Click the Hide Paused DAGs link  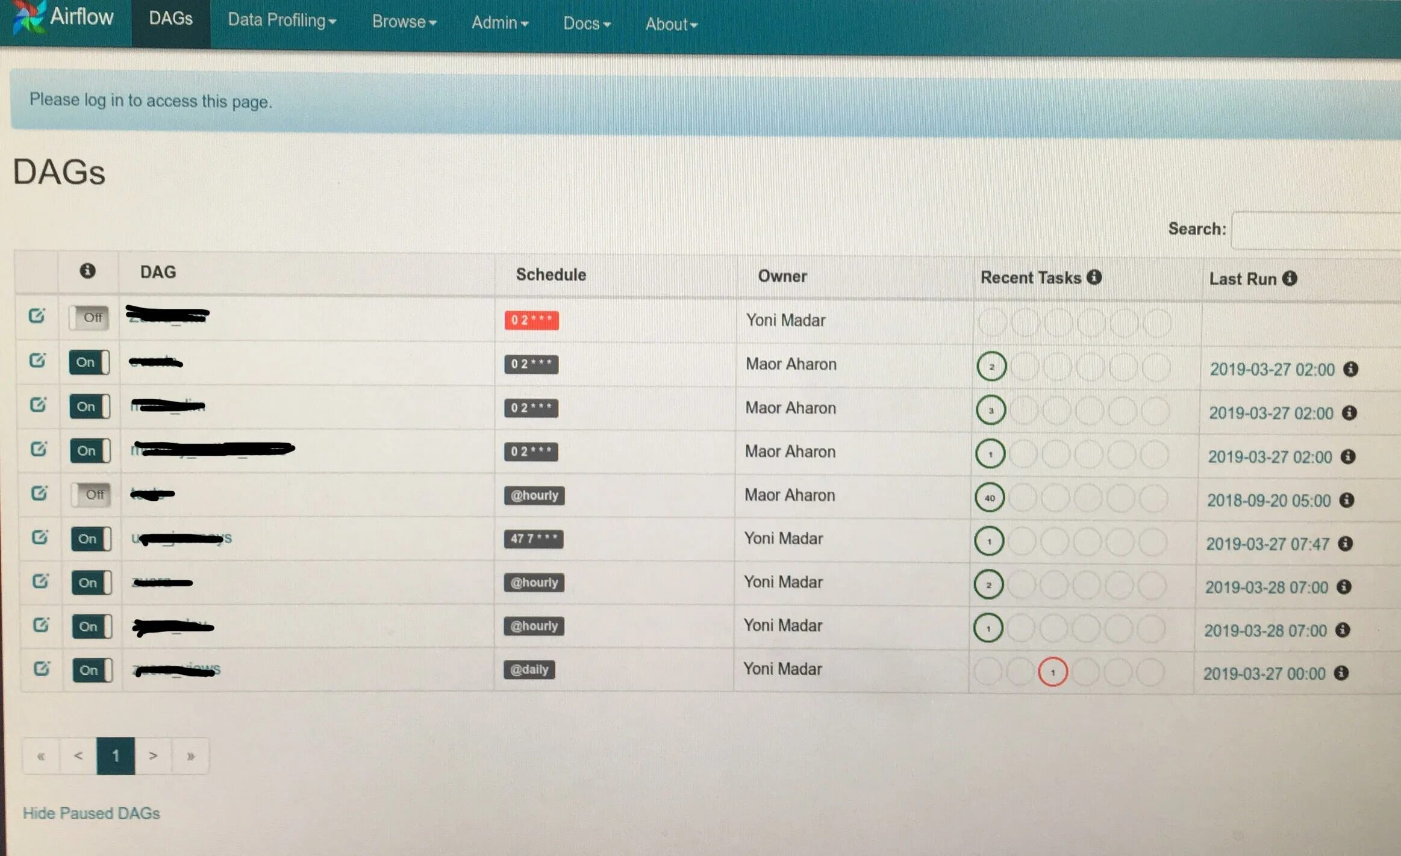pyautogui.click(x=91, y=813)
